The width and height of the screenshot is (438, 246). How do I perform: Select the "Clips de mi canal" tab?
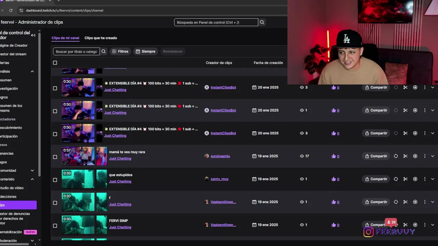click(65, 38)
